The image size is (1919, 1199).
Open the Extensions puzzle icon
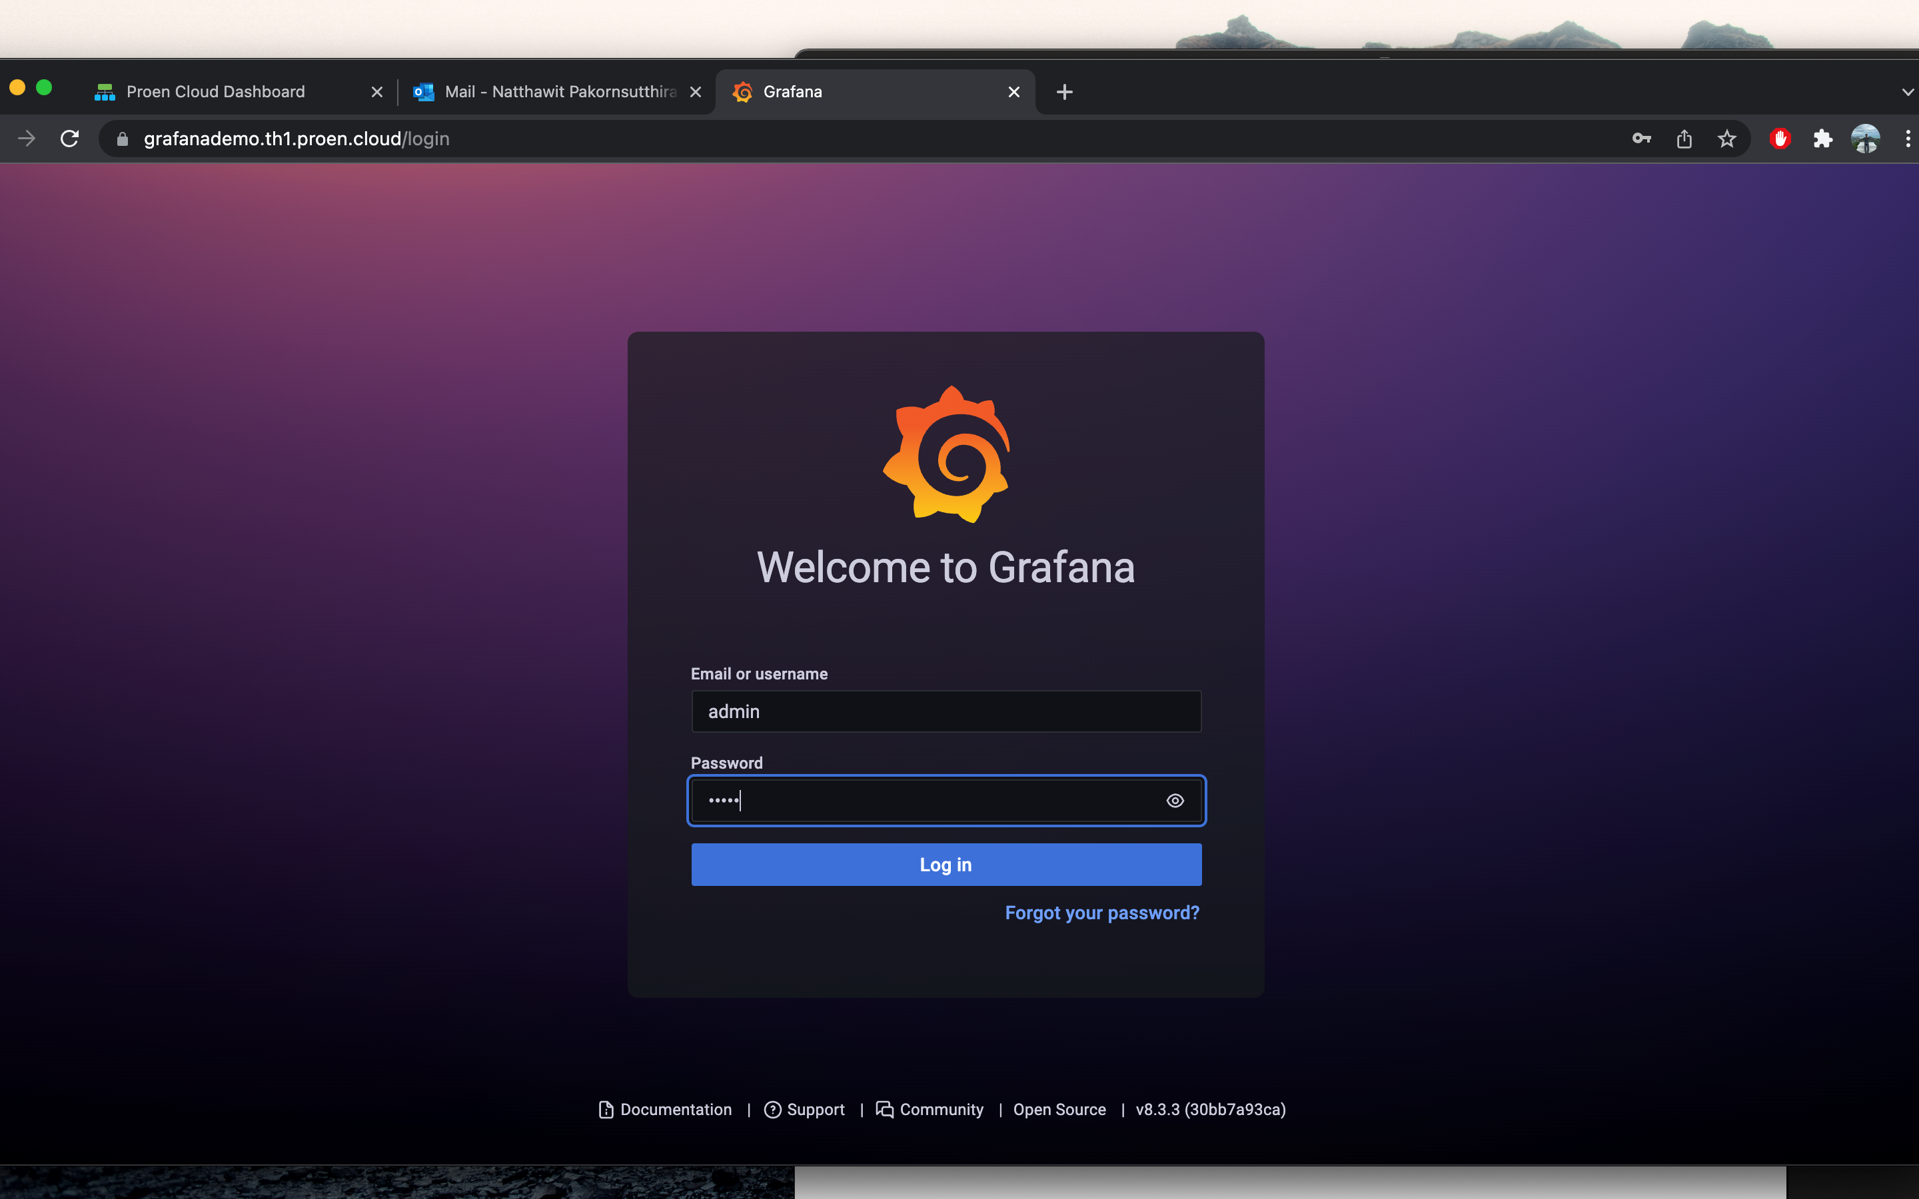pos(1822,139)
